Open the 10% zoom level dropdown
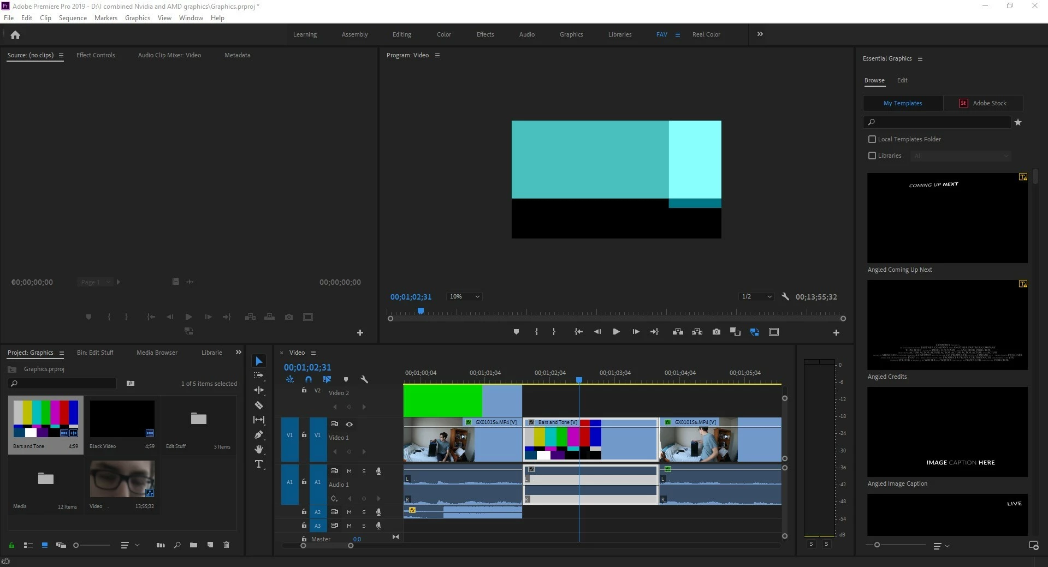The width and height of the screenshot is (1048, 567). [x=464, y=297]
